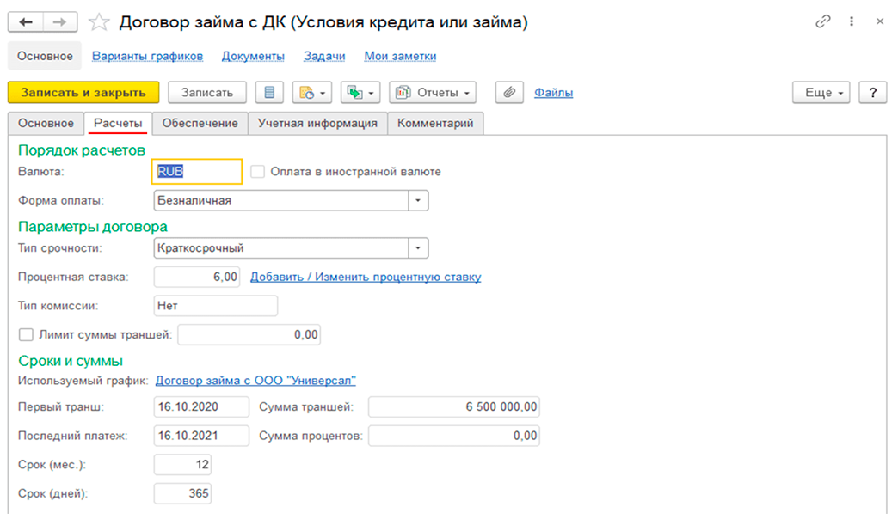Click the Срок (мес.) field 12

[182, 465]
